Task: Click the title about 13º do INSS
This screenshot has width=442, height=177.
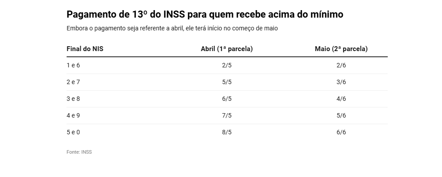Action: pyautogui.click(x=205, y=15)
